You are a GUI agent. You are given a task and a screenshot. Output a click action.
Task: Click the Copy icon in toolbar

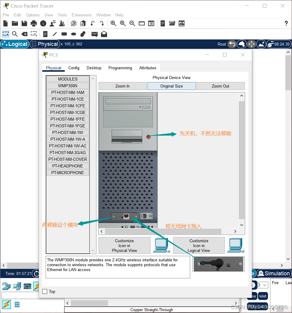[74, 24]
